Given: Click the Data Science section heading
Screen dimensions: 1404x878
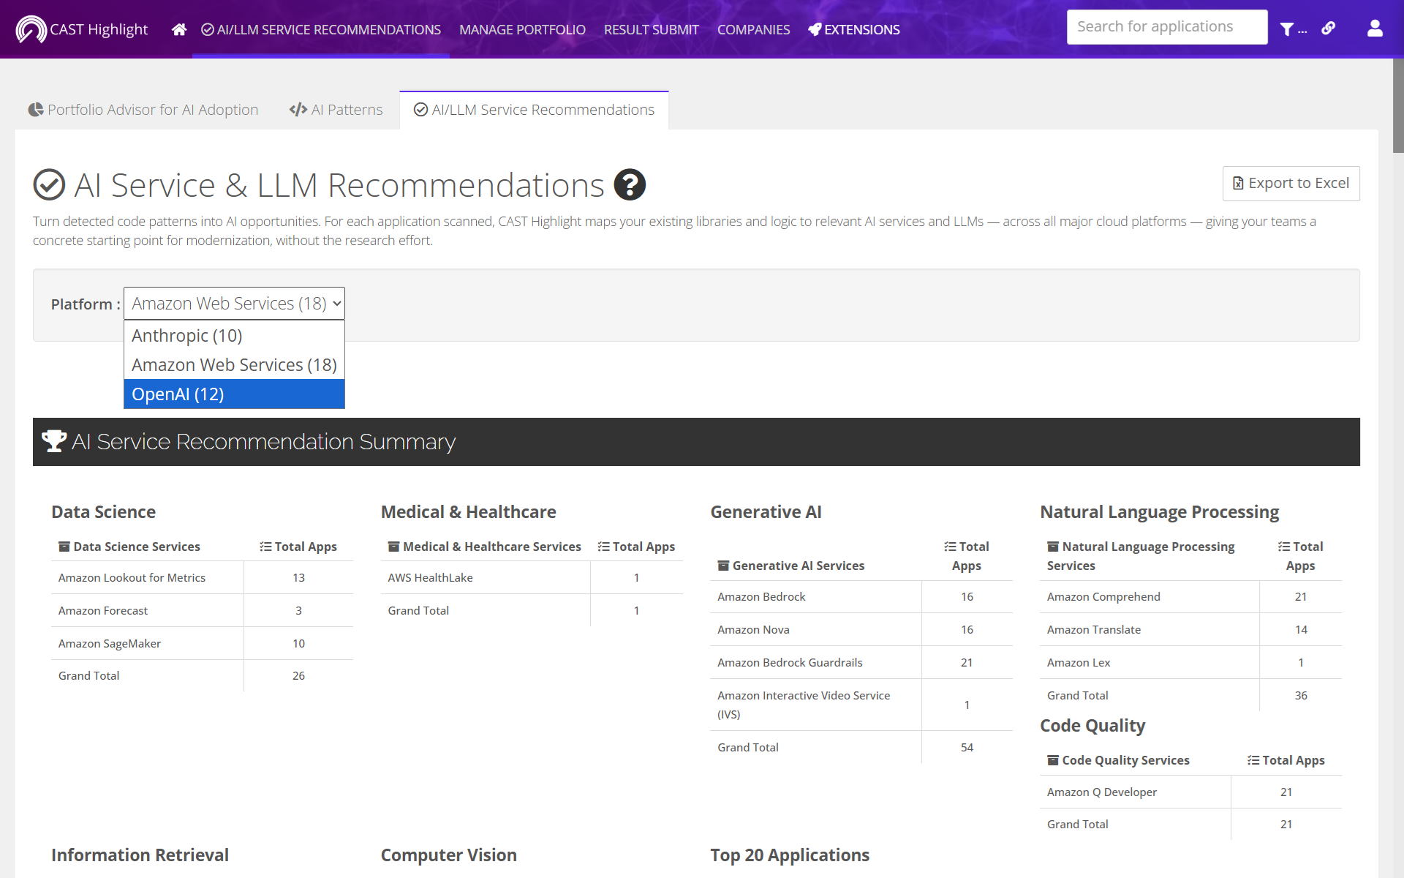Looking at the screenshot, I should tap(103, 511).
